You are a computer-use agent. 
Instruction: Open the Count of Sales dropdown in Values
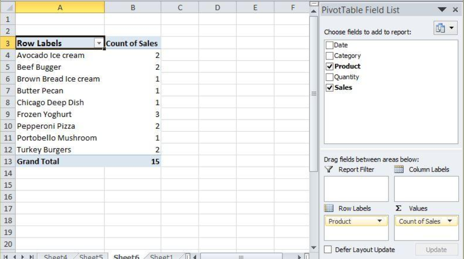click(450, 221)
